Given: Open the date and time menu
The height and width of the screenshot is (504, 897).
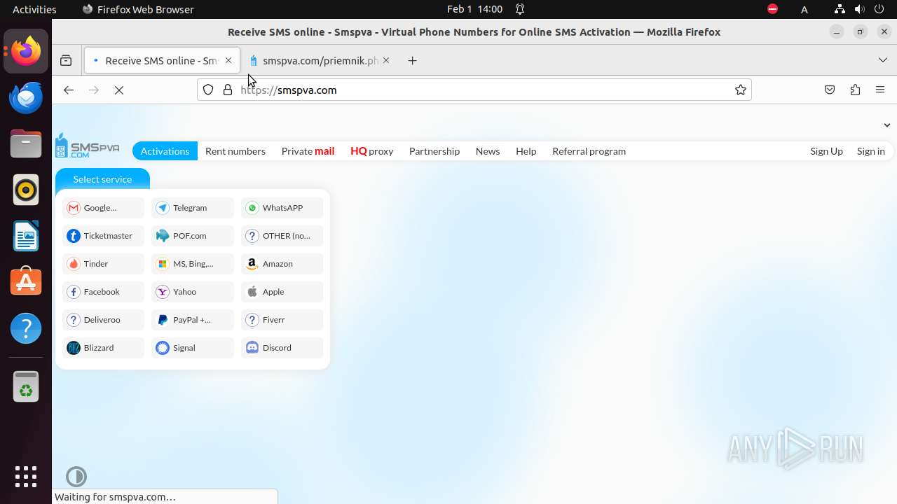Looking at the screenshot, I should coord(474,9).
